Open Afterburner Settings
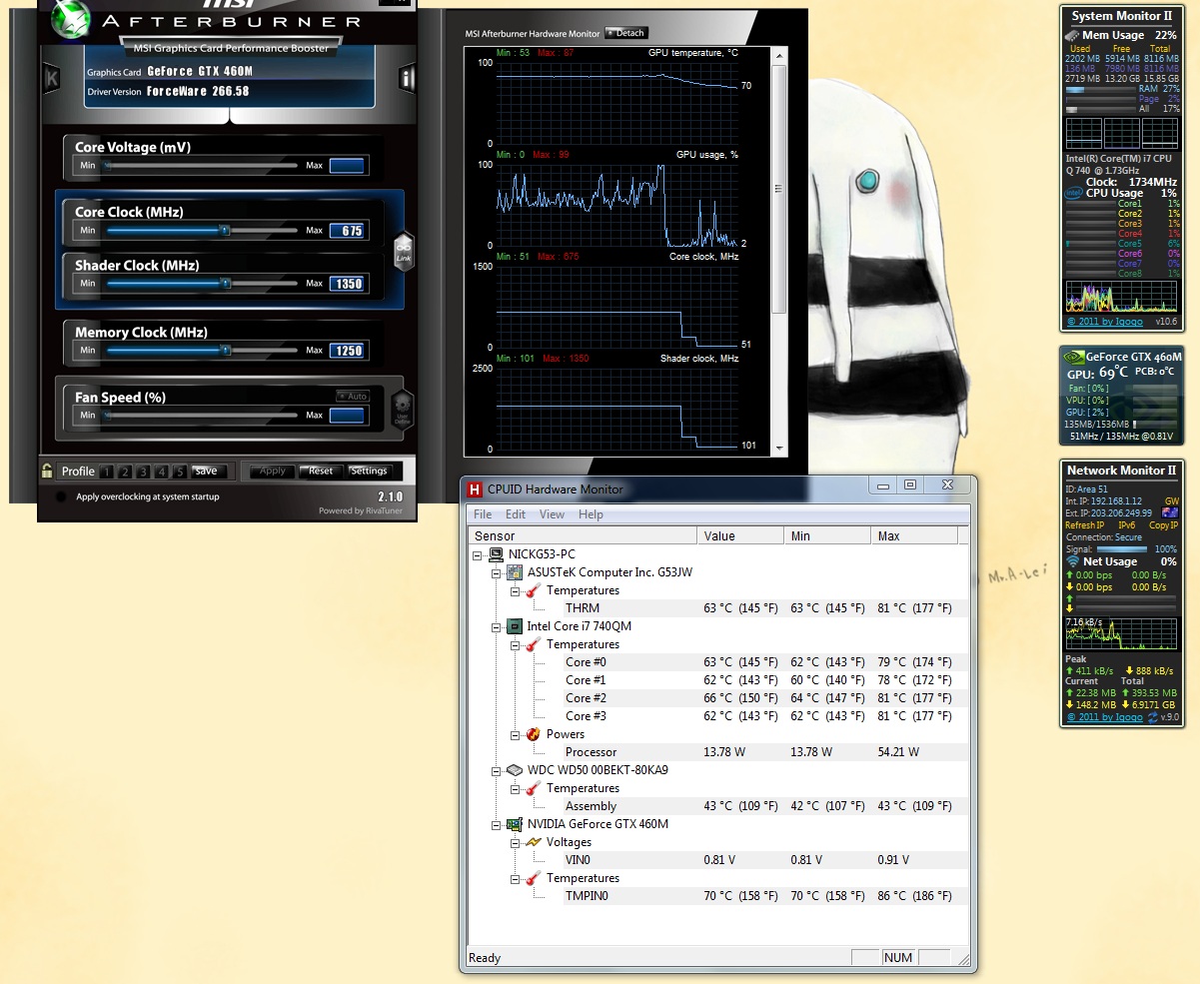The height and width of the screenshot is (984, 1200). click(369, 471)
